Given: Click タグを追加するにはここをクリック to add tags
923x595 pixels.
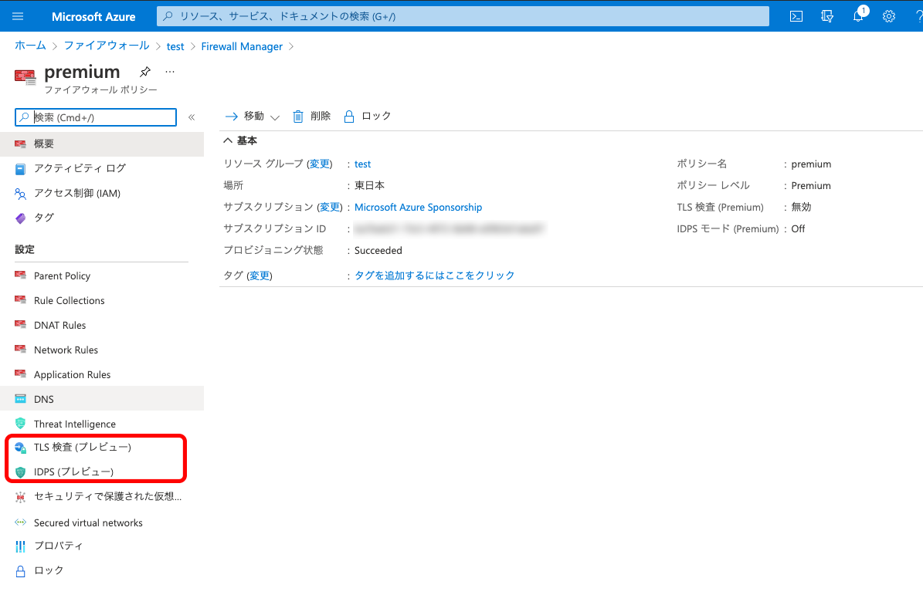Looking at the screenshot, I should tap(436, 275).
